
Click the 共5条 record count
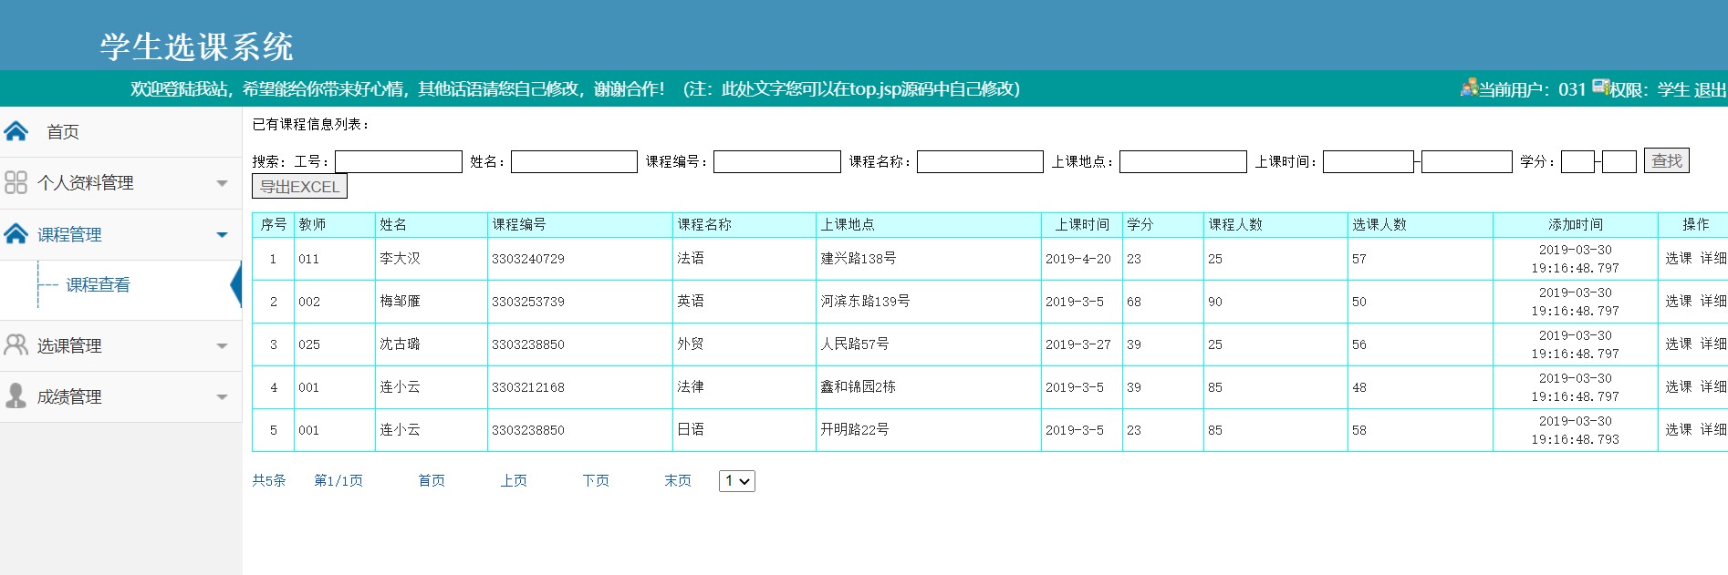(x=269, y=480)
